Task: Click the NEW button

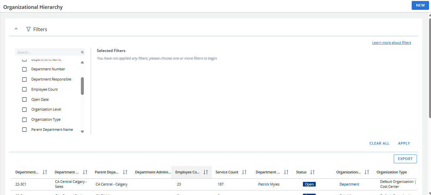Action: [420, 5]
